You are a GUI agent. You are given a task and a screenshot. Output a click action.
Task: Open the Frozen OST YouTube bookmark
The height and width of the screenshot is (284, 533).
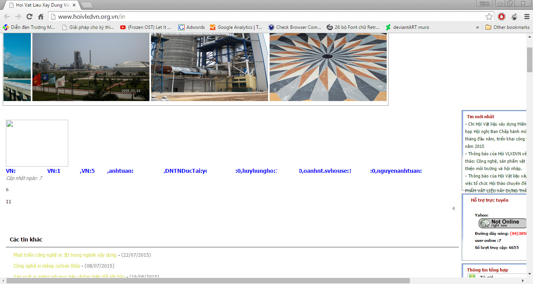(x=146, y=27)
